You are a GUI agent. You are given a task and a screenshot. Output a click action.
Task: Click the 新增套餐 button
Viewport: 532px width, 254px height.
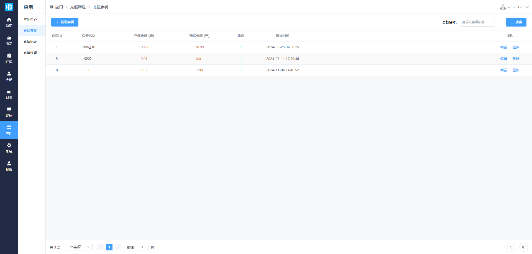point(65,22)
